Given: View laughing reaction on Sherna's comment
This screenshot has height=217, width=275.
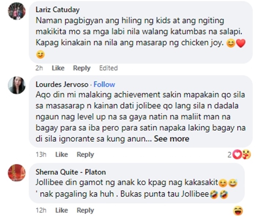Looking at the screenshot, I should (238, 210).
